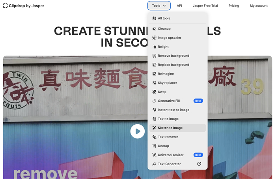This screenshot has width=276, height=179.
Task: Go to Jasper Free Trial
Action: pyautogui.click(x=205, y=6)
